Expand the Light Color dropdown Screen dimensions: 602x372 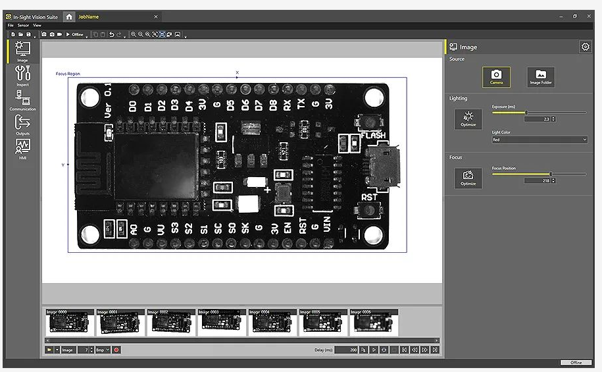click(539, 140)
